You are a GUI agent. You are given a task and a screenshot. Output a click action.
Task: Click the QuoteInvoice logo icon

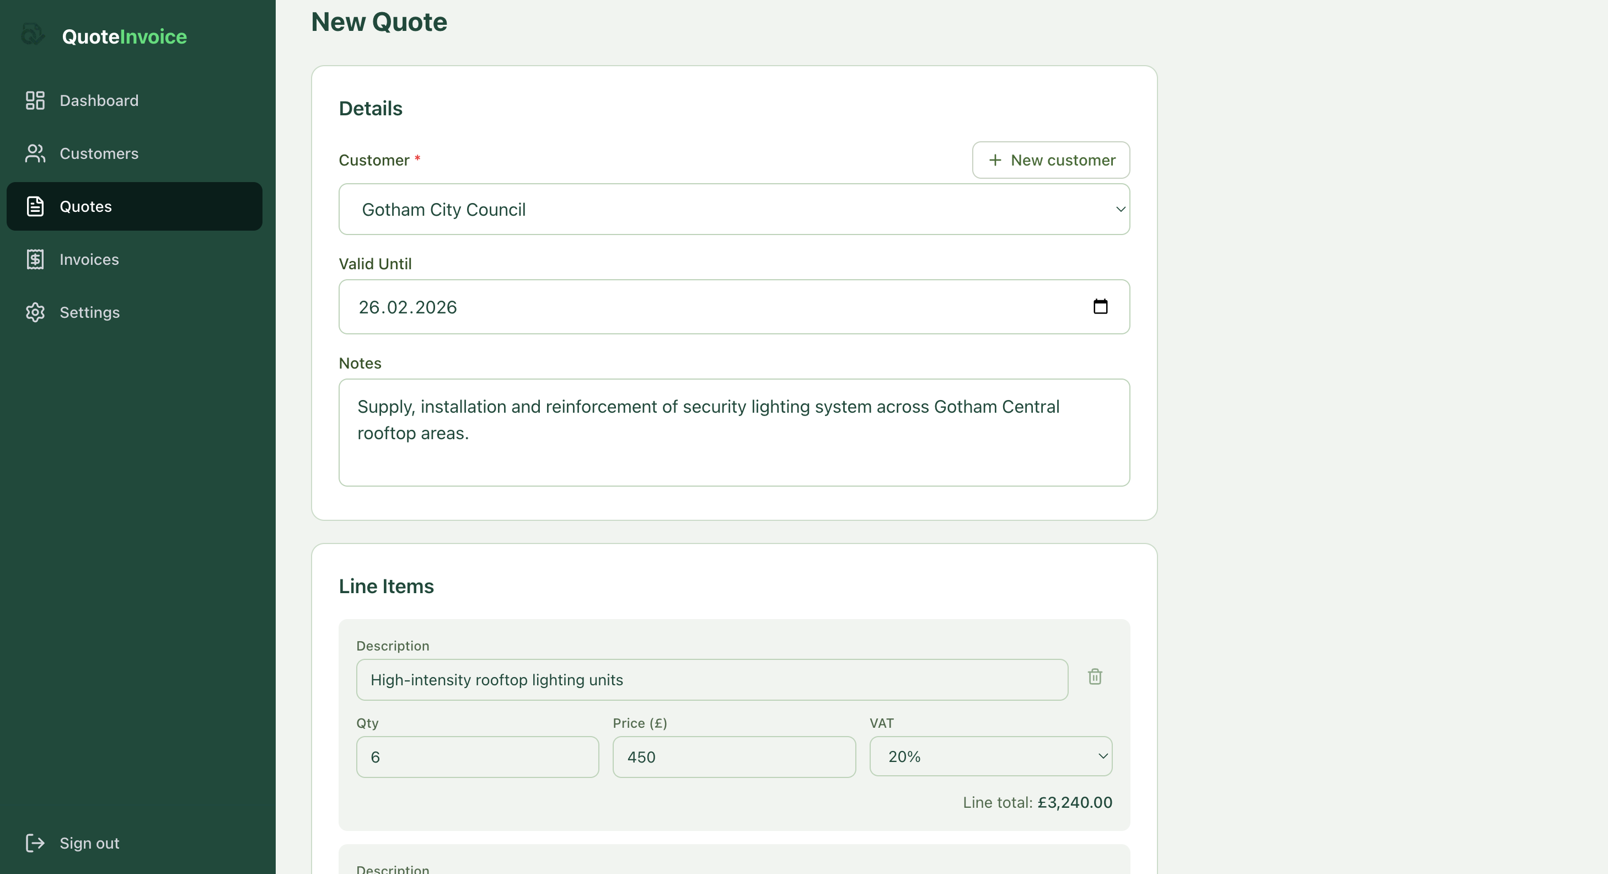coord(33,34)
